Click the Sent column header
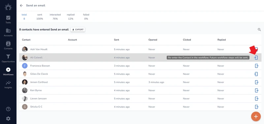 [x=116, y=40]
